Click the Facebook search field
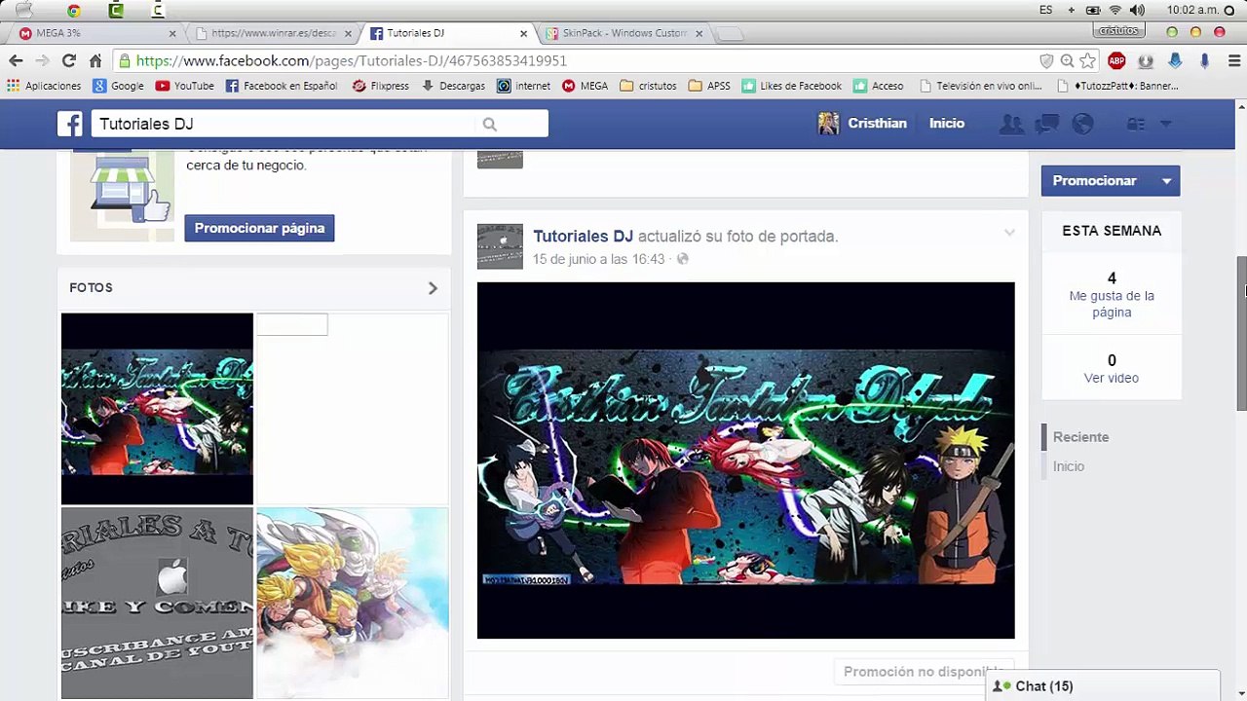Screen dimensions: 1247x701 tap(320, 124)
